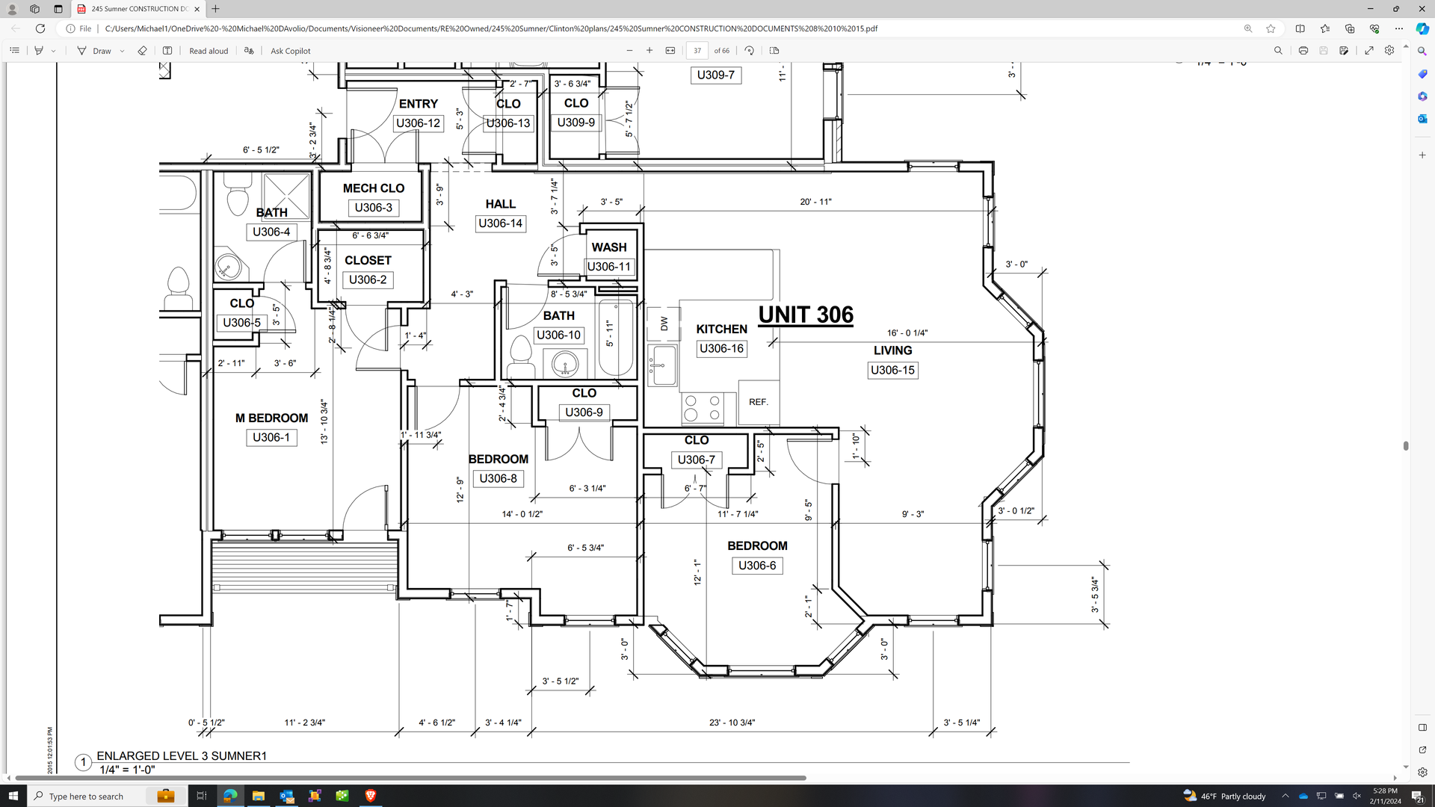Enter full screen PDF view
The width and height of the screenshot is (1435, 807).
[x=1369, y=51]
